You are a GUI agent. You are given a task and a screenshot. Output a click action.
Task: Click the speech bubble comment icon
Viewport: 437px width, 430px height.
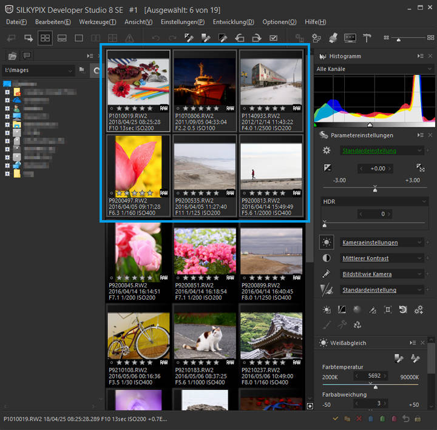click(27, 56)
